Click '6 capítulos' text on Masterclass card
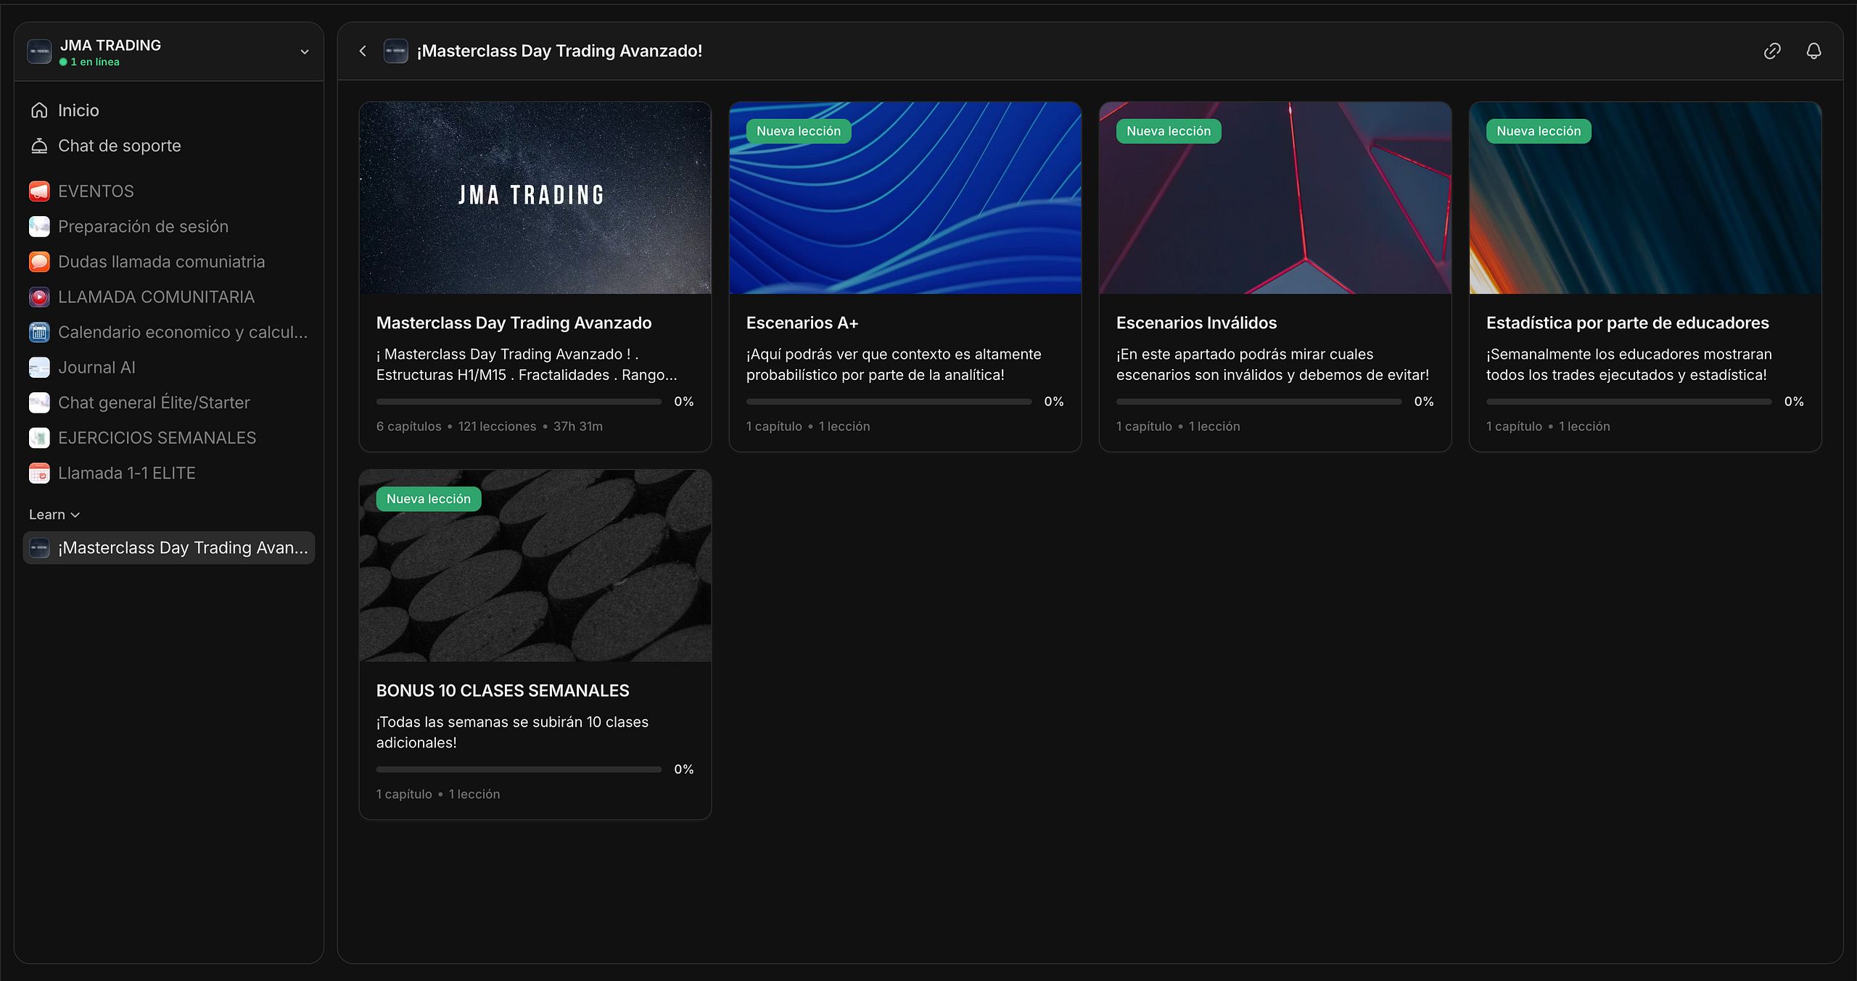1857x981 pixels. coord(408,426)
